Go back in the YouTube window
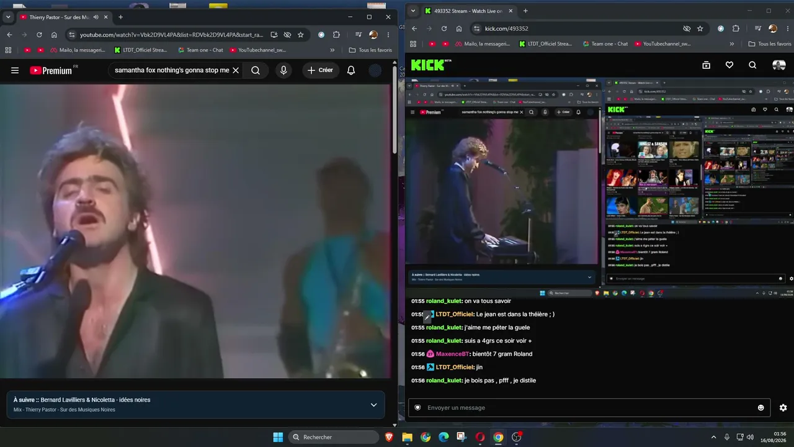 9,35
